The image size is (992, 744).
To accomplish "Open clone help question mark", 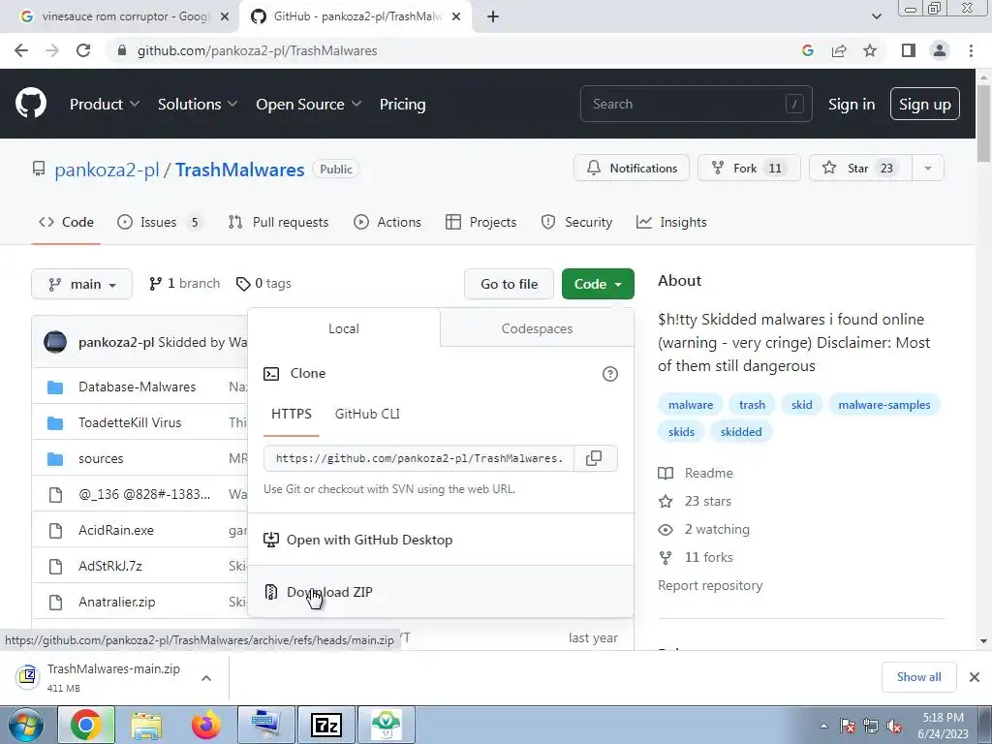I will (x=610, y=374).
